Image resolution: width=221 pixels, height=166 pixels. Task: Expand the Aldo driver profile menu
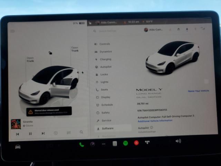[x=154, y=30]
